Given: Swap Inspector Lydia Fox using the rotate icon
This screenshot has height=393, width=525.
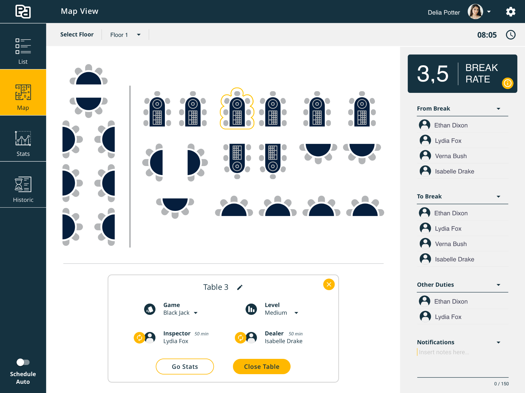Looking at the screenshot, I should click(x=139, y=338).
